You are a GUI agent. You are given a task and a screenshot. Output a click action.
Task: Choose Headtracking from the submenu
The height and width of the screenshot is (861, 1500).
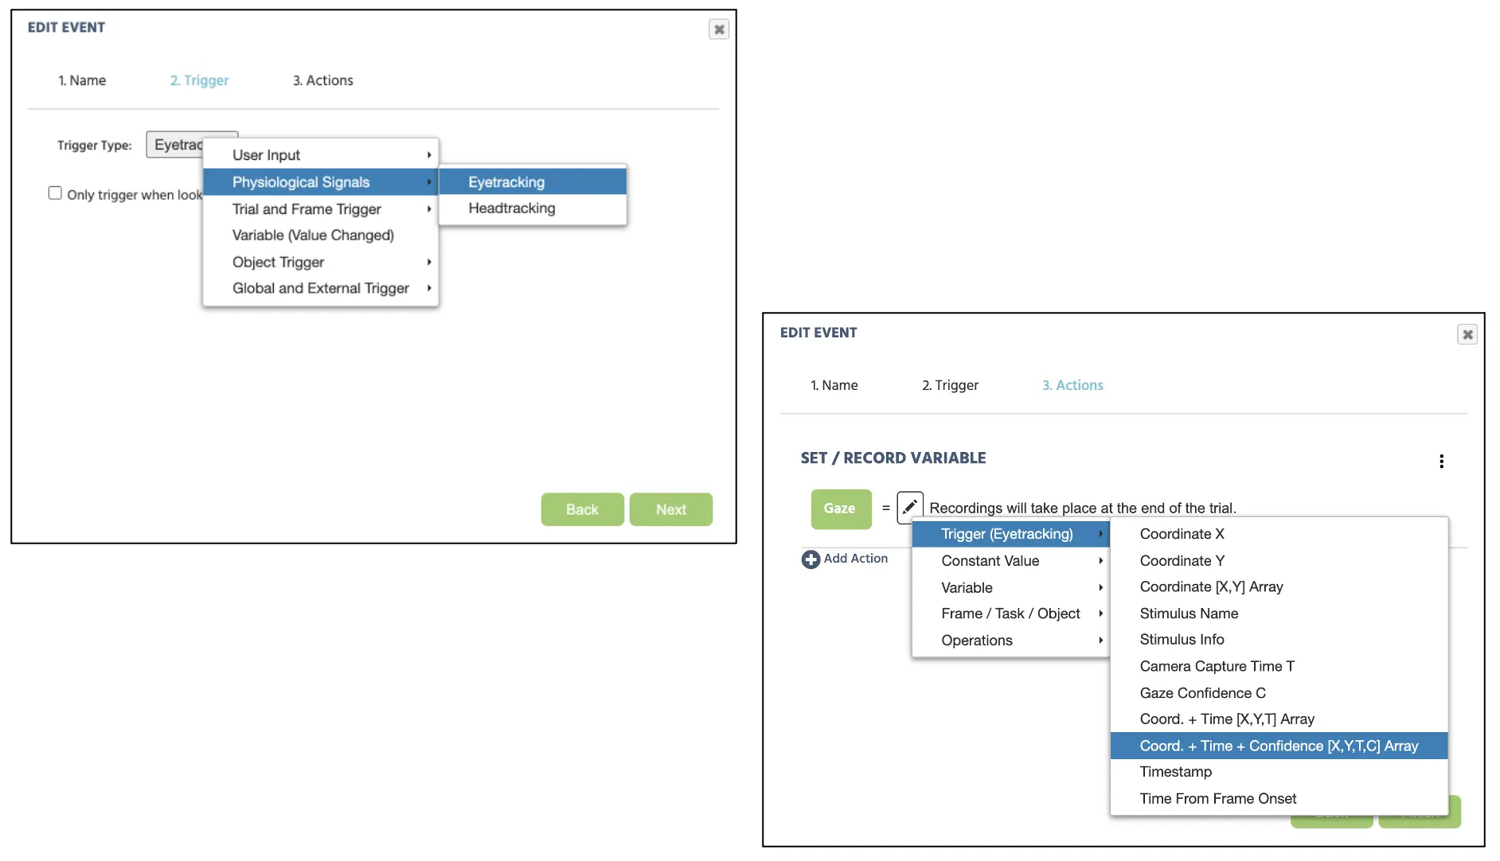533,208
